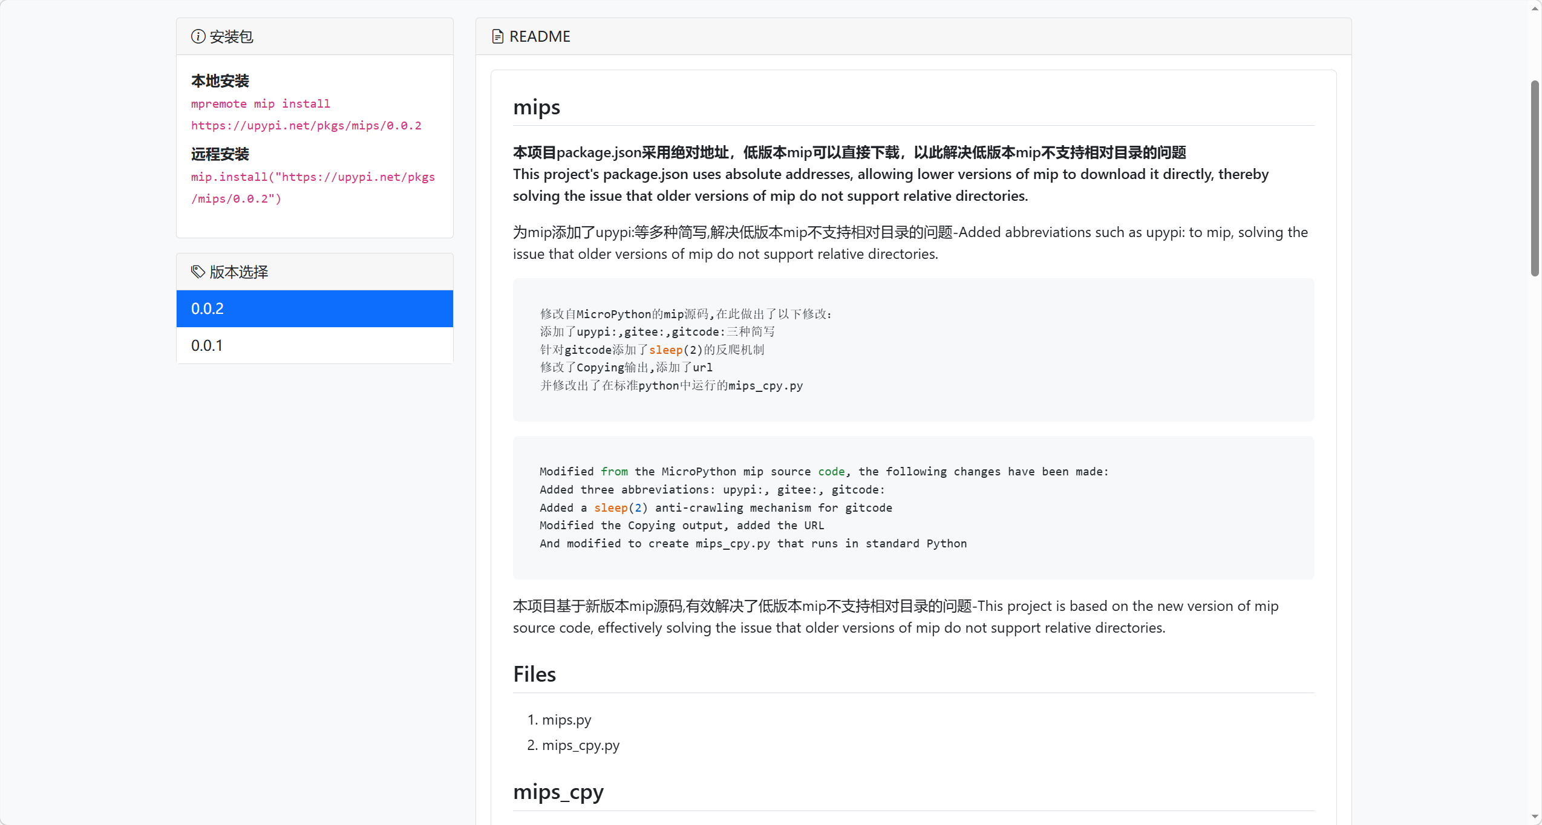Click the info icon beside 安装包

[198, 36]
